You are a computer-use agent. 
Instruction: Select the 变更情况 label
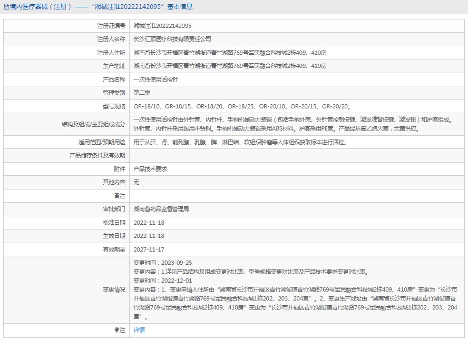(114, 289)
